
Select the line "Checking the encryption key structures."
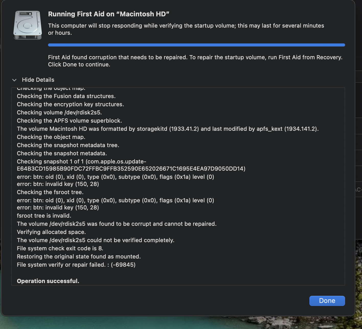pos(70,104)
